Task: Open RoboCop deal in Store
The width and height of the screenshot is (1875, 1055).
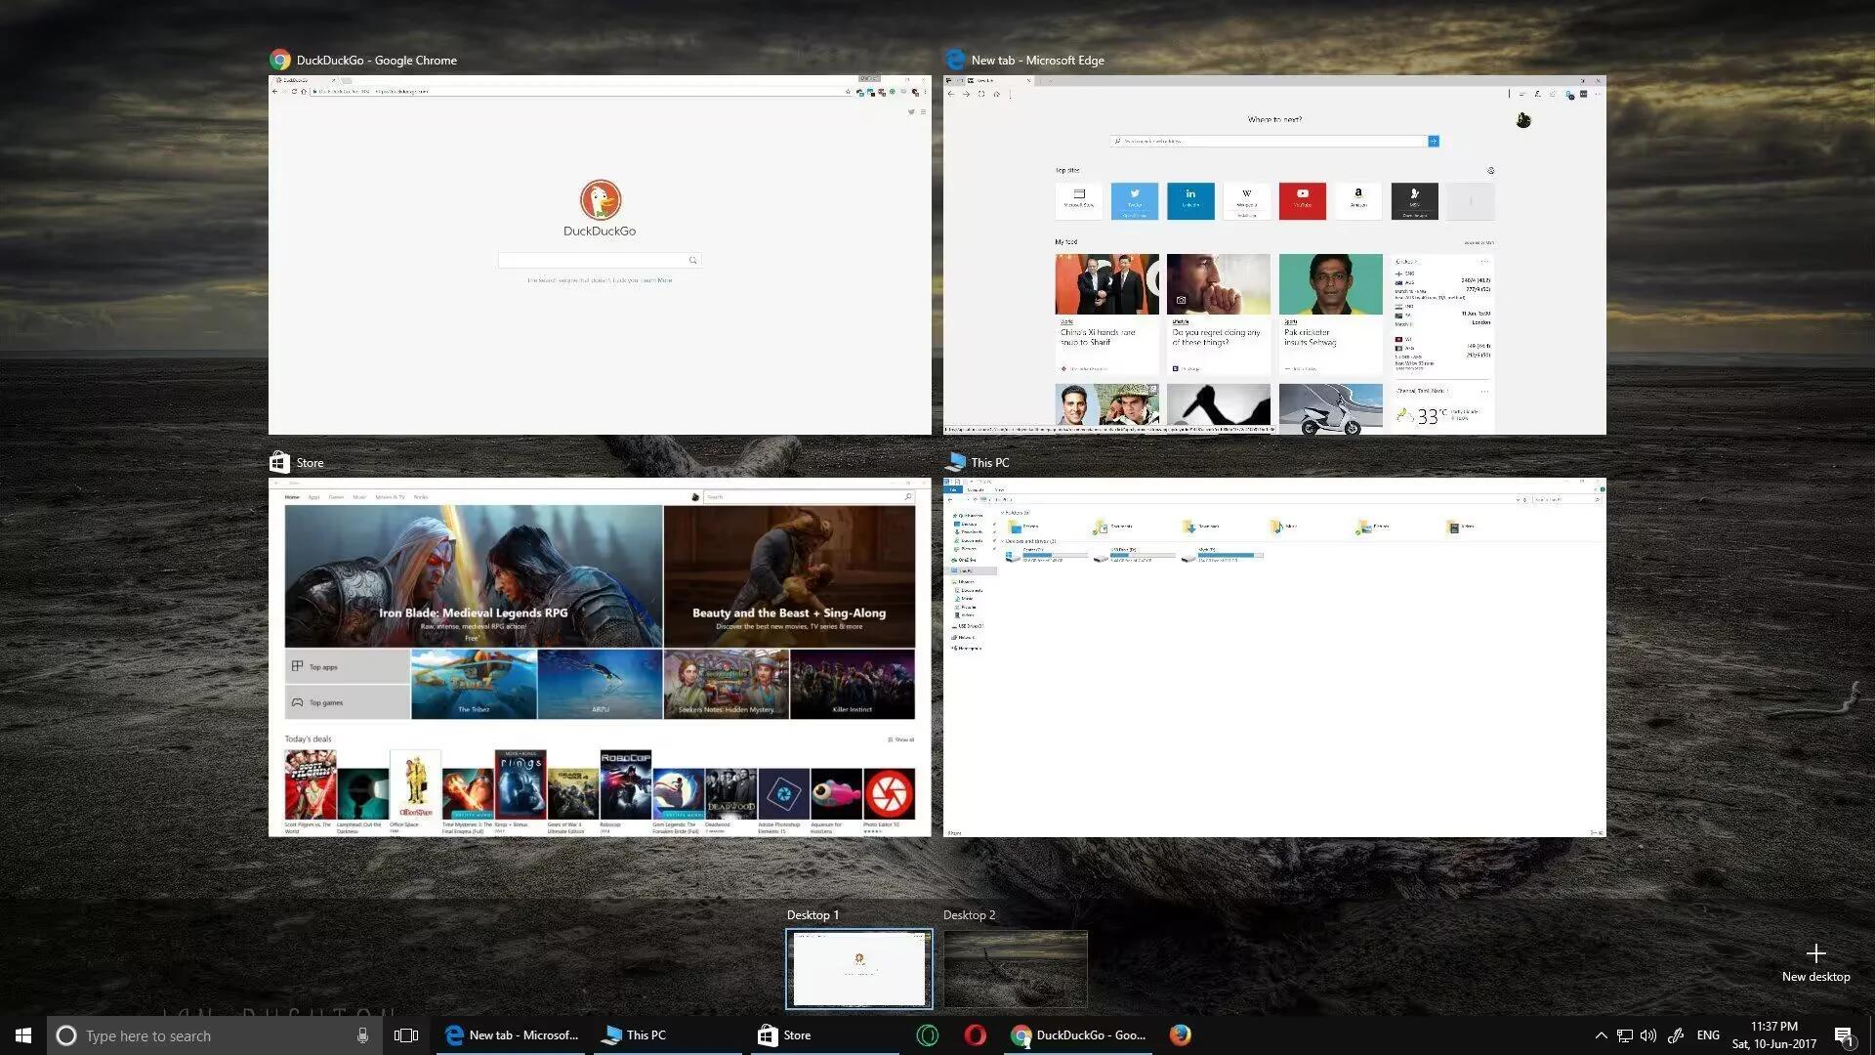Action: click(626, 789)
